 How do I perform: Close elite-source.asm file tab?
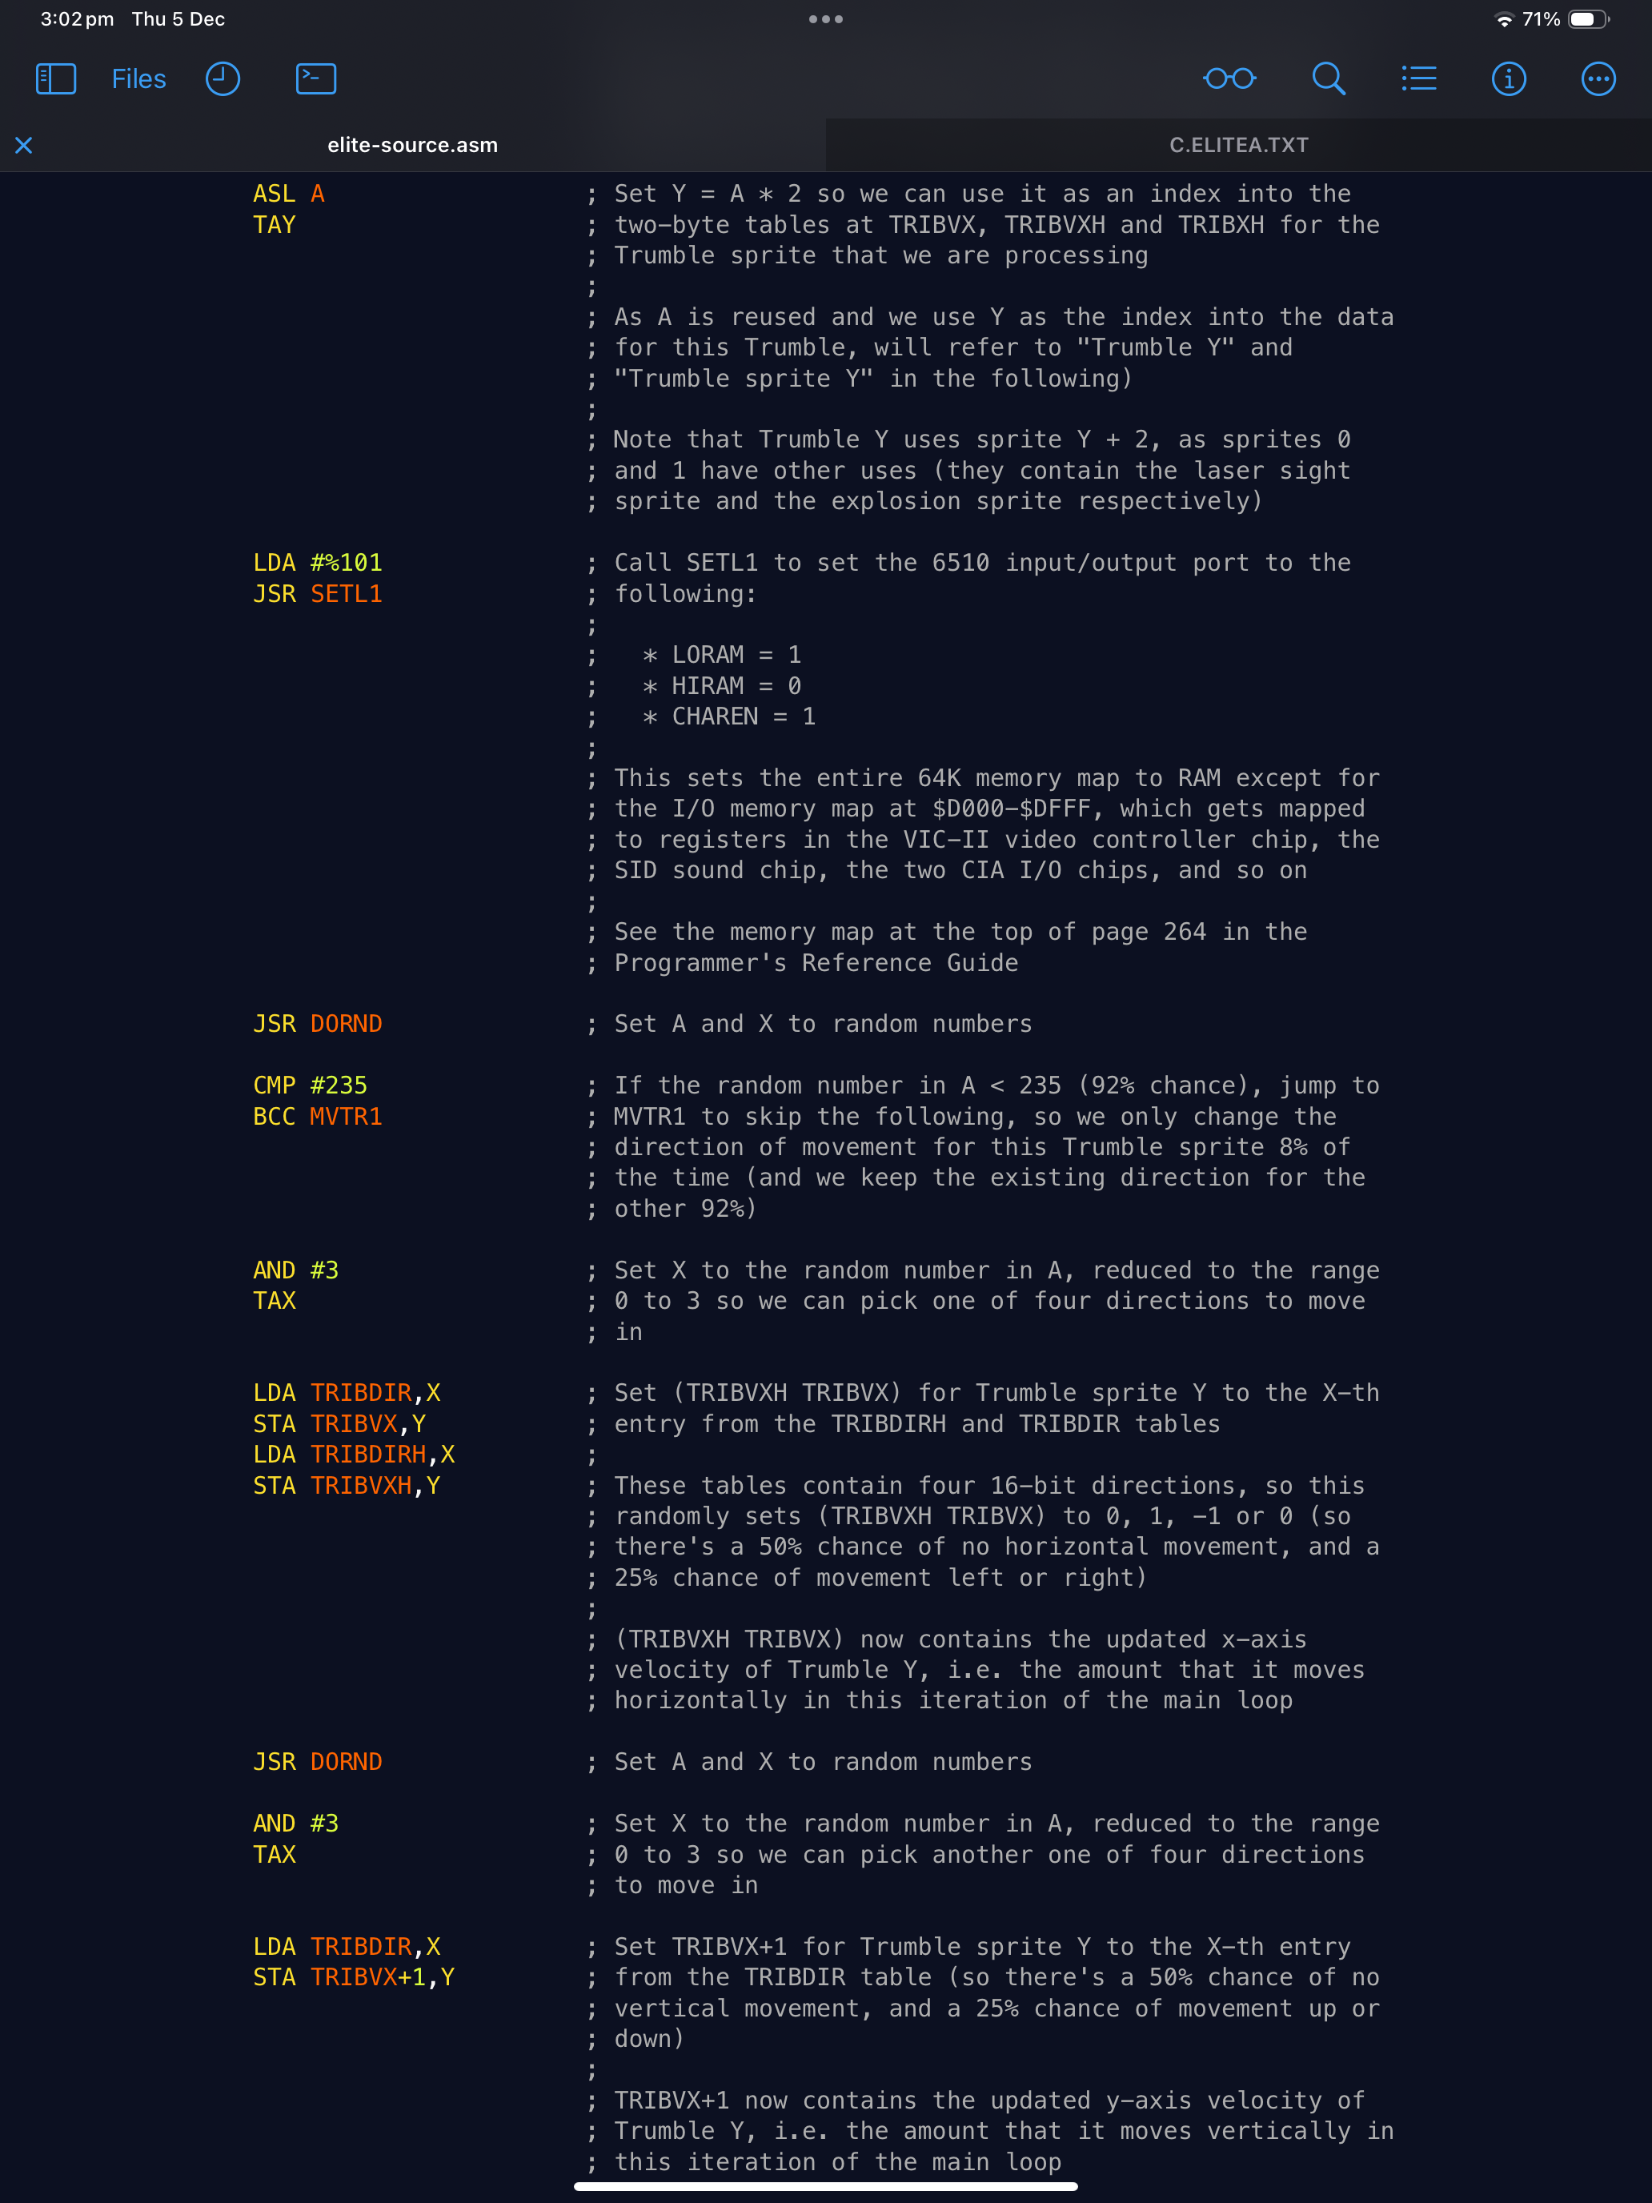[24, 144]
